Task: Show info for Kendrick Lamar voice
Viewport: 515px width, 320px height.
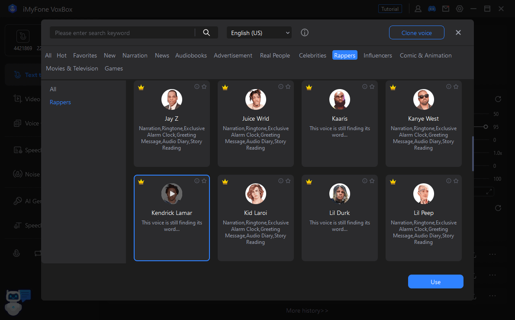Action: pyautogui.click(x=197, y=181)
